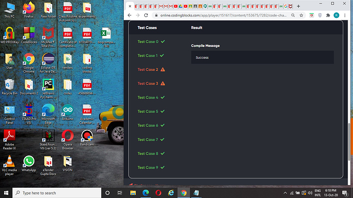
Task: Reload the Coding Blocks page
Action: (x=146, y=15)
